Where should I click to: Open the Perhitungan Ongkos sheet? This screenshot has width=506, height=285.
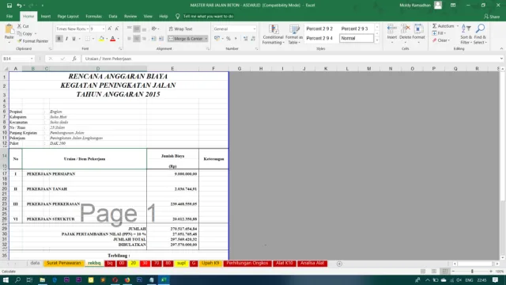pyautogui.click(x=247, y=264)
